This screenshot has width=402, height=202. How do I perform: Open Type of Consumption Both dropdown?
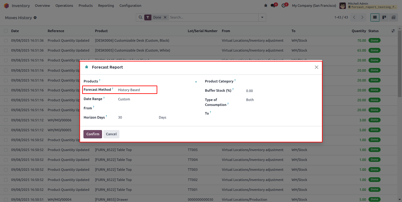point(282,100)
